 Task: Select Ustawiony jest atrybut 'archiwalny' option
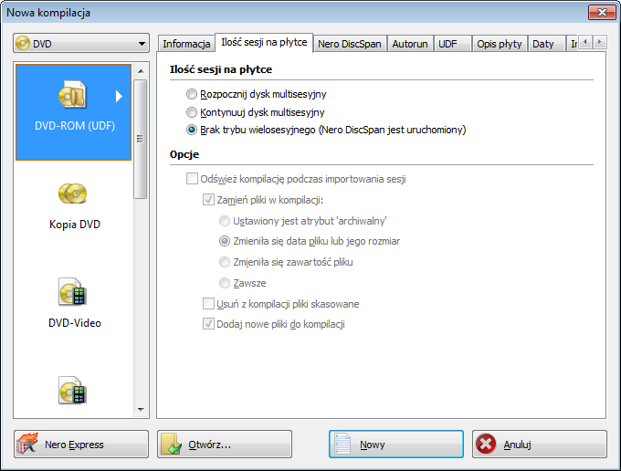click(225, 221)
